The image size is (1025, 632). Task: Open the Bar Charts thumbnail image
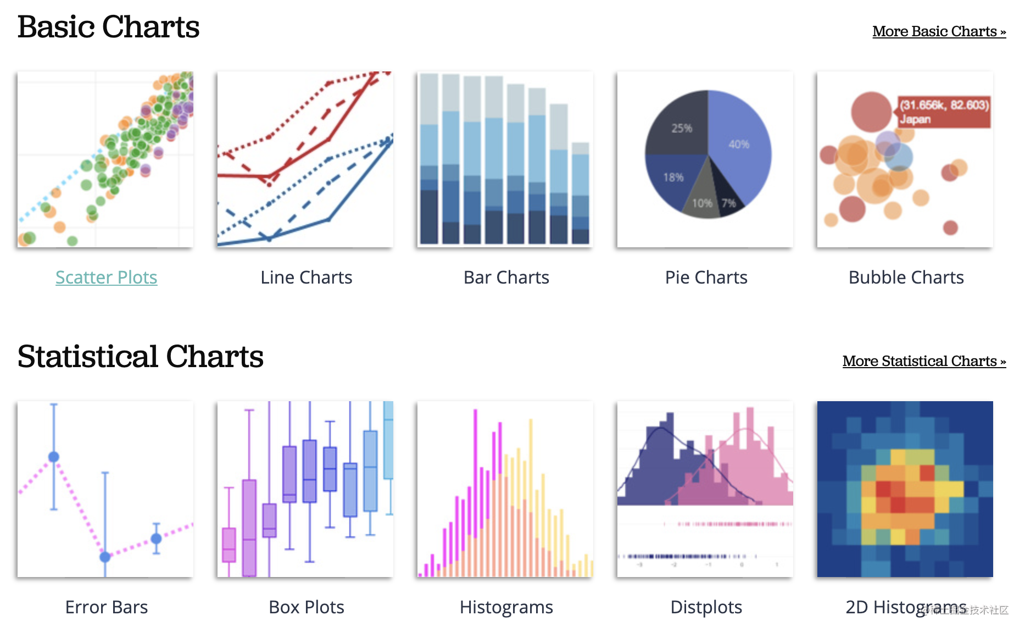point(505,159)
